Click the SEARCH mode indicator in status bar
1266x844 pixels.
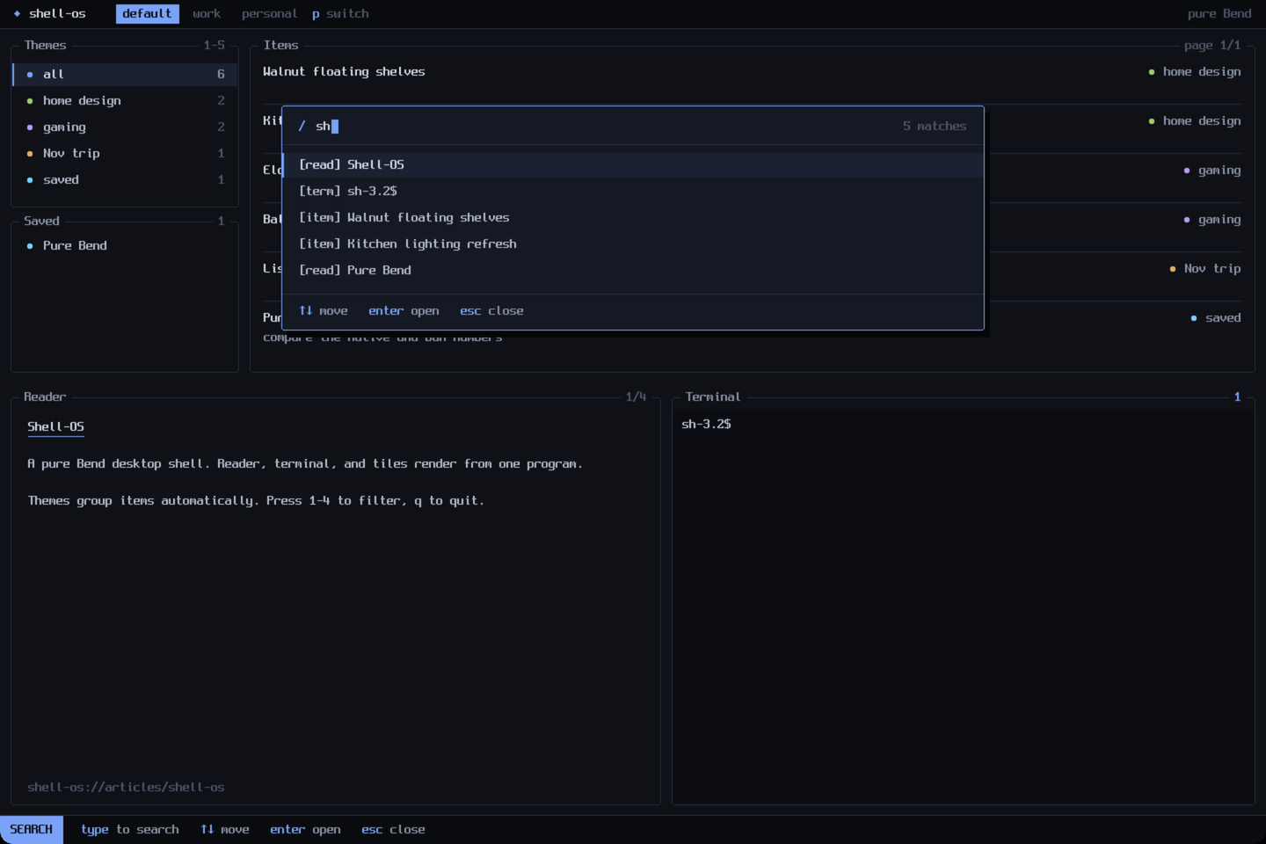[x=32, y=829]
